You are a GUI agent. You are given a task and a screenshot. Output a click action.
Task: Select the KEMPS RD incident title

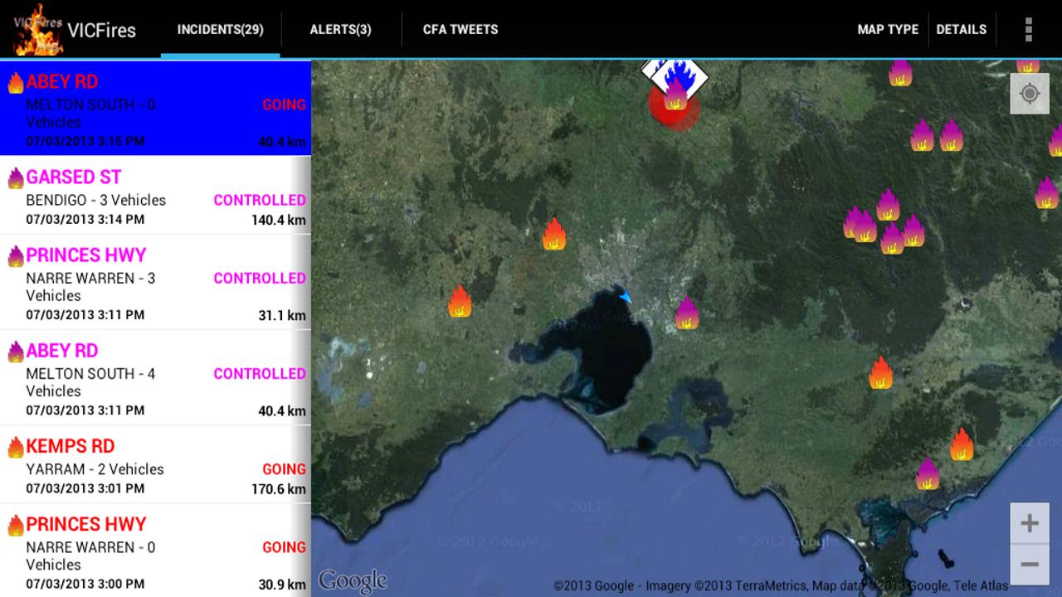pos(71,446)
